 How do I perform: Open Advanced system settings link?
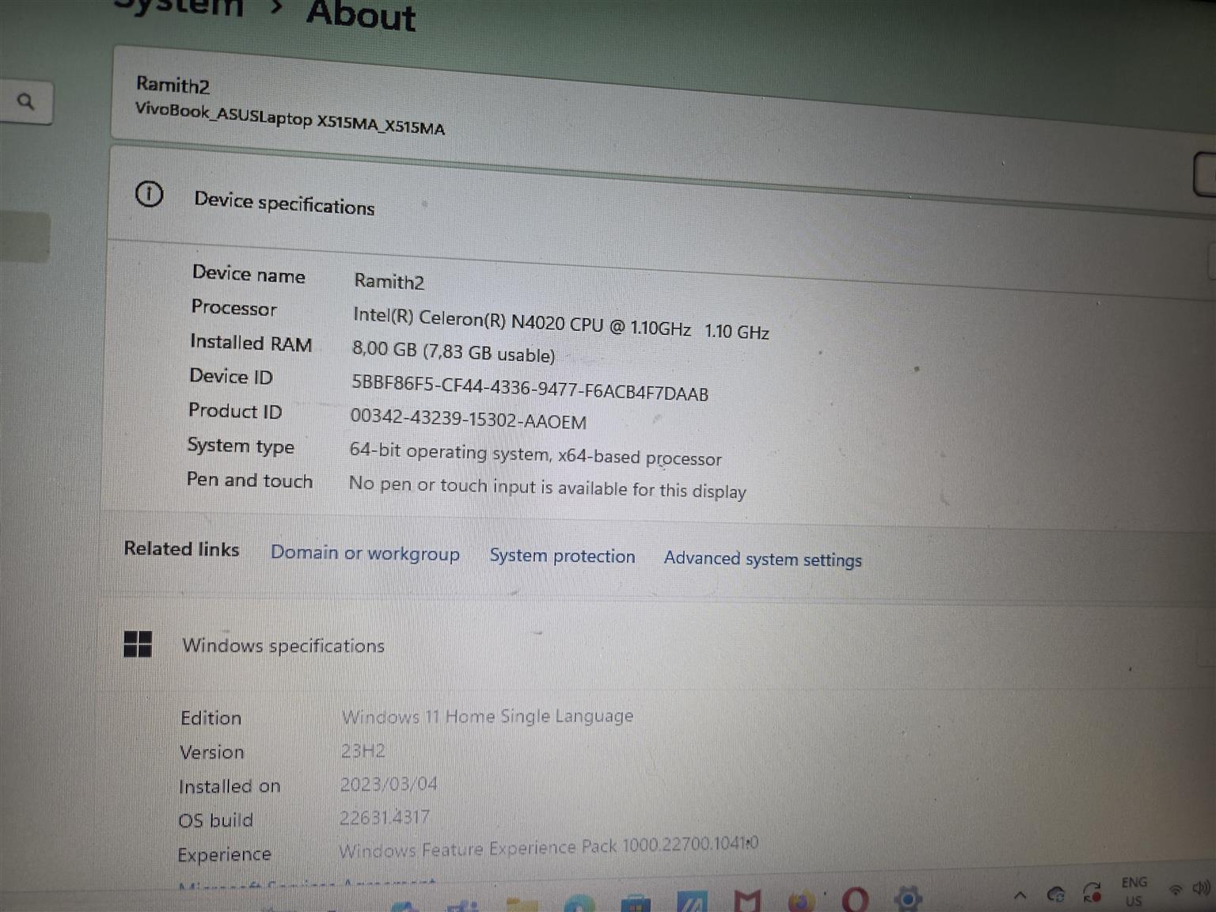tap(762, 559)
